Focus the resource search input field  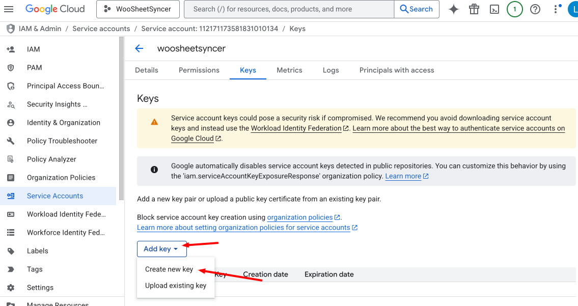[289, 9]
